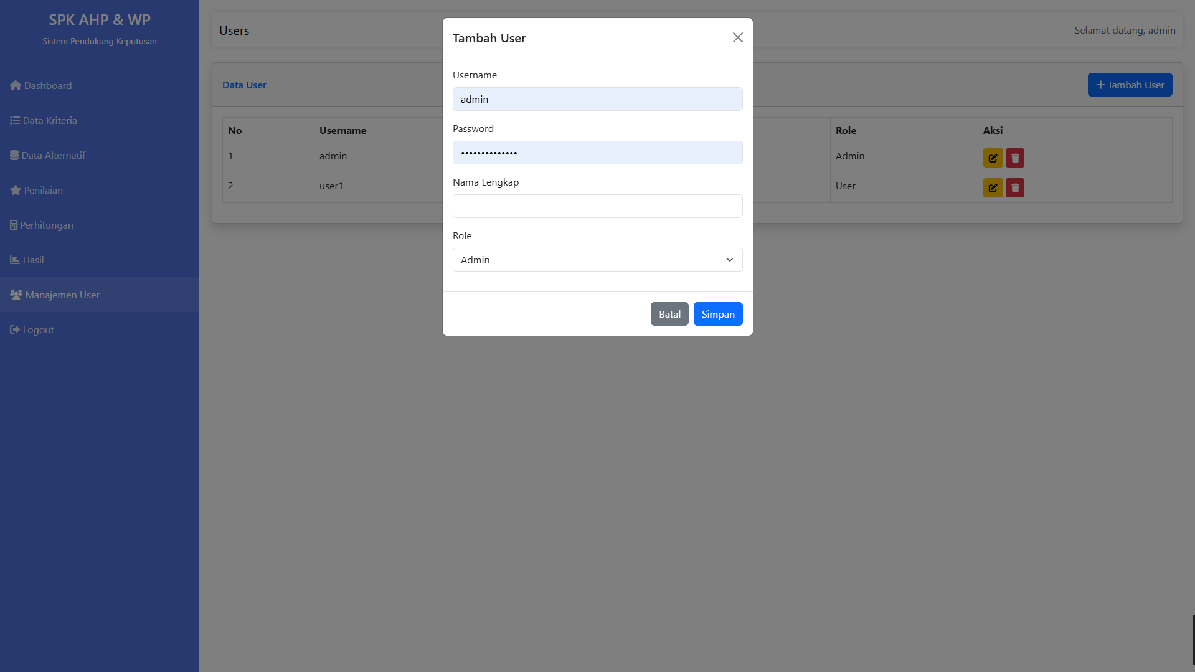Open Hasil in the sidebar

click(100, 260)
